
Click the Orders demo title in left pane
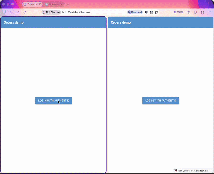pyautogui.click(x=14, y=22)
